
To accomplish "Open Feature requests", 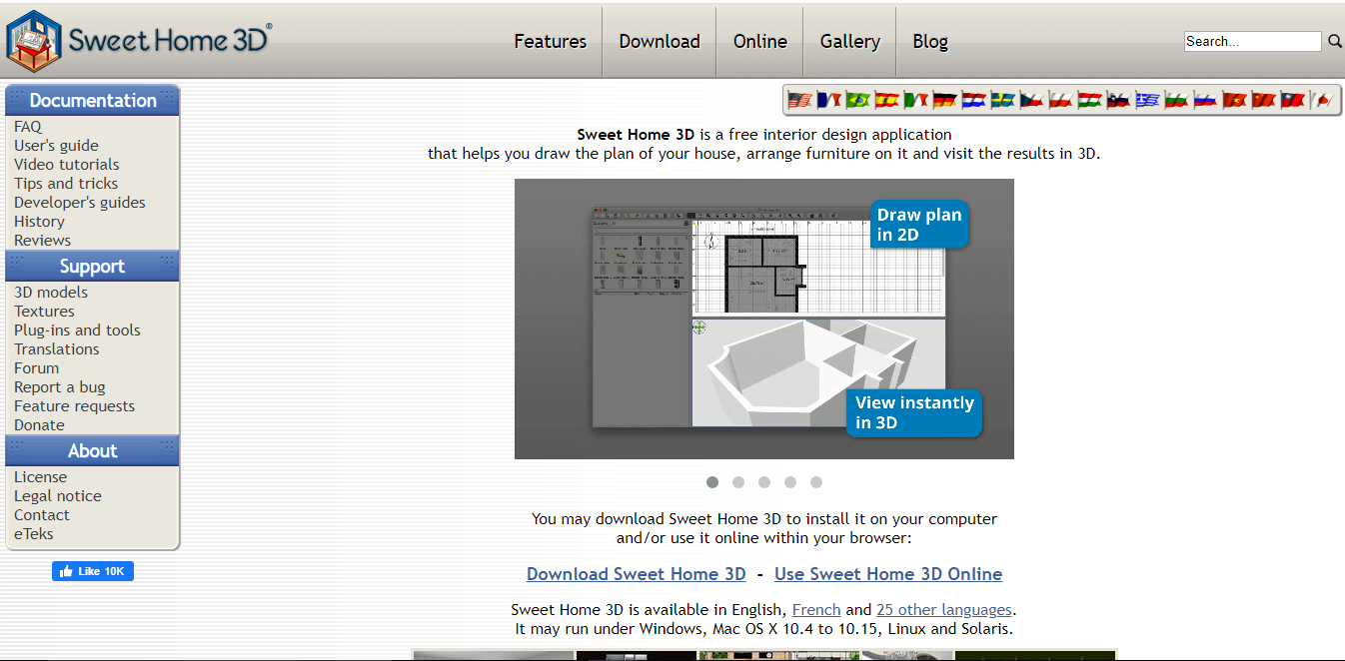I will [x=74, y=406].
